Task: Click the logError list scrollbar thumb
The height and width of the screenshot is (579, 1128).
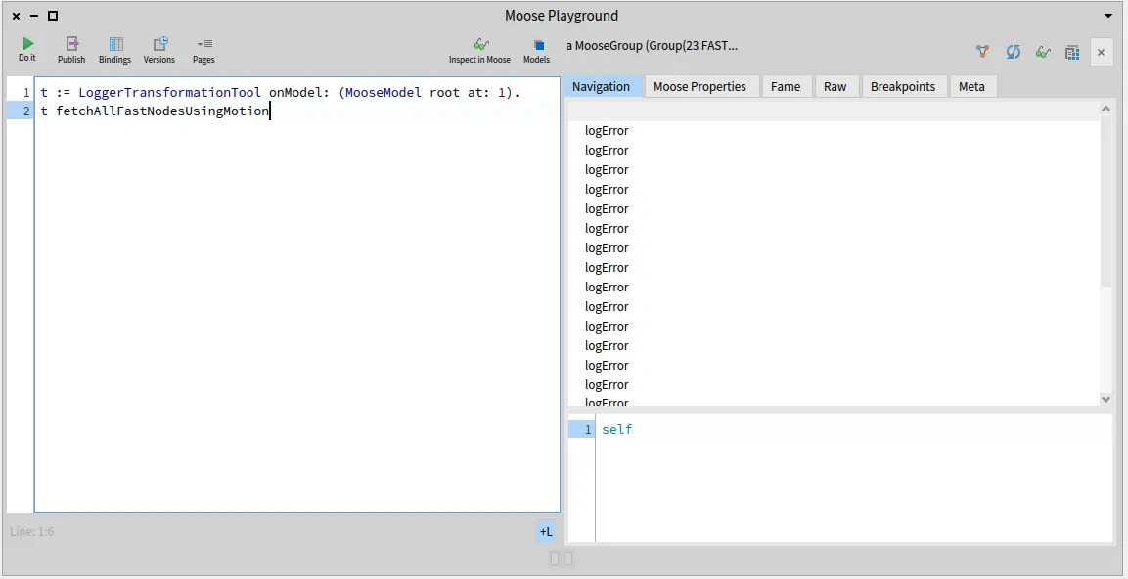Action: [1105, 201]
